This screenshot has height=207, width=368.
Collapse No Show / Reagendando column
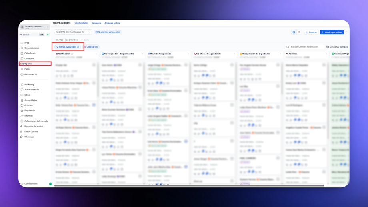(234, 54)
